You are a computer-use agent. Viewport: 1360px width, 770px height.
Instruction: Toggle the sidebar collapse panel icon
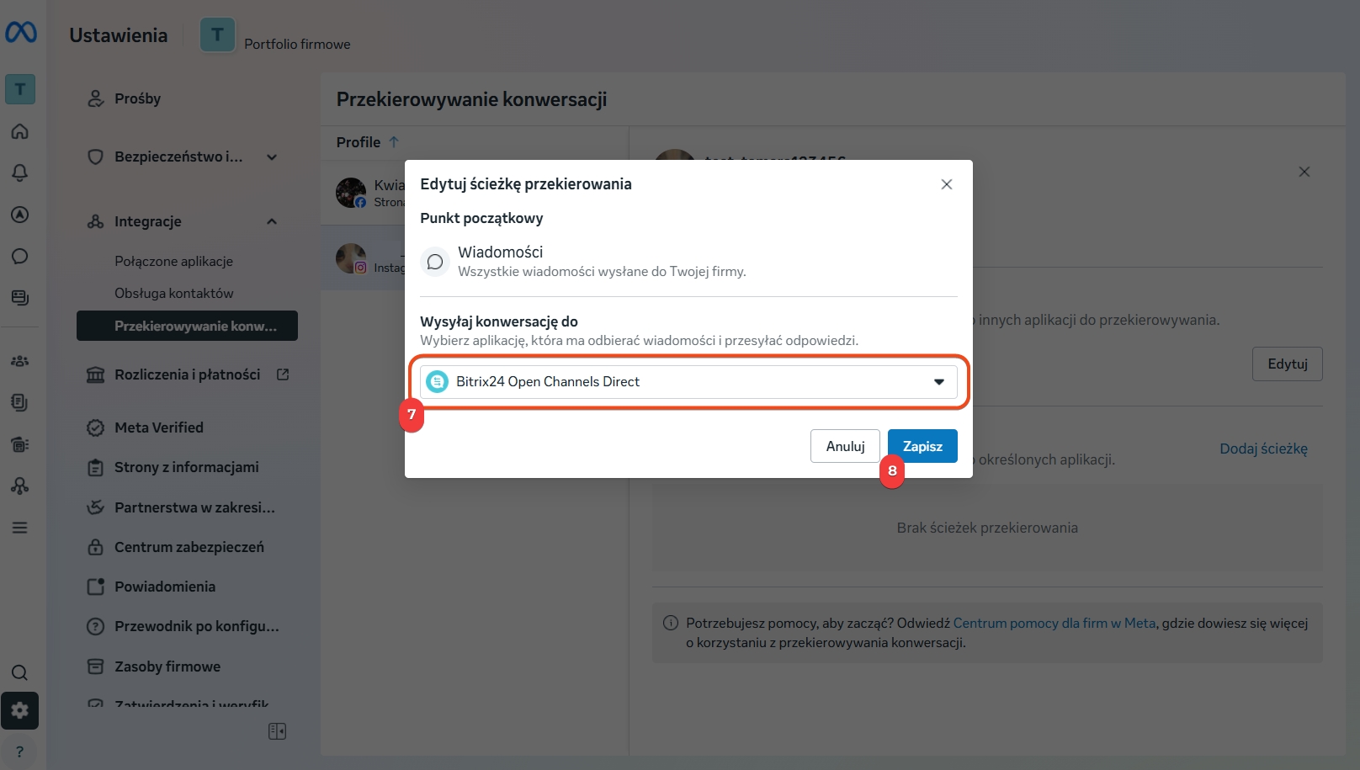(x=278, y=731)
